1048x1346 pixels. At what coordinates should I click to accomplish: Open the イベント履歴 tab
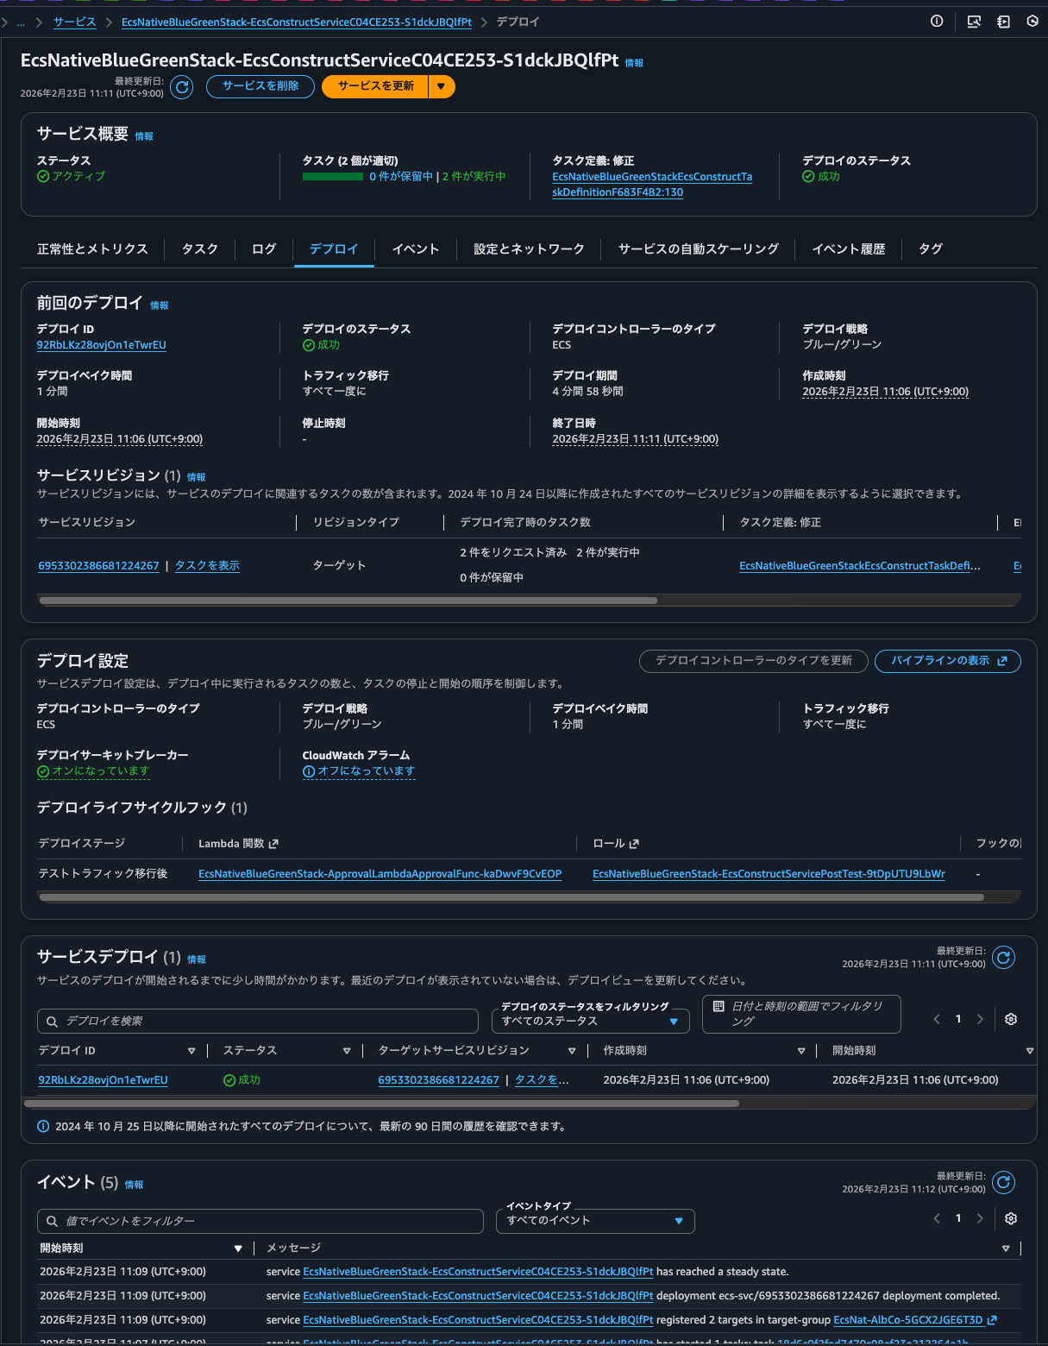pos(848,249)
